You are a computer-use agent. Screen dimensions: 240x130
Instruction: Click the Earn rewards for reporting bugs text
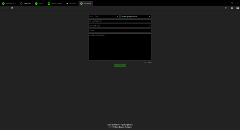tap(120, 125)
